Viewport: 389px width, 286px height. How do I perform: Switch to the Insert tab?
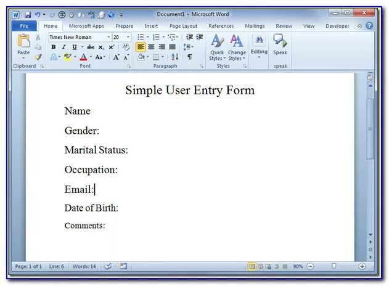pyautogui.click(x=151, y=26)
